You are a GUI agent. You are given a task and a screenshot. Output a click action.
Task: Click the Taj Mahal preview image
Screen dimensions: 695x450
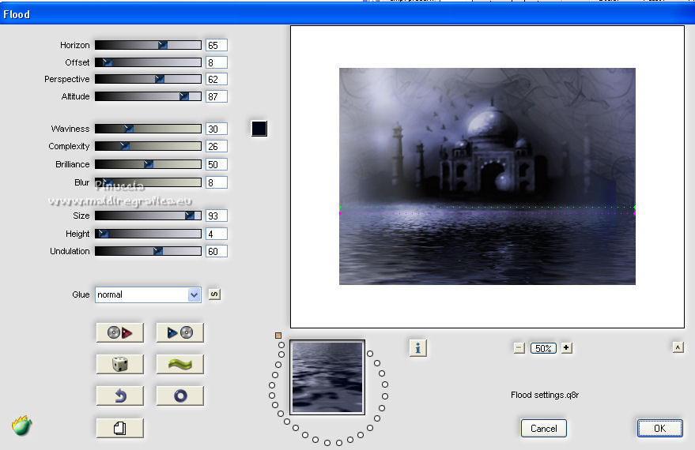click(x=487, y=176)
